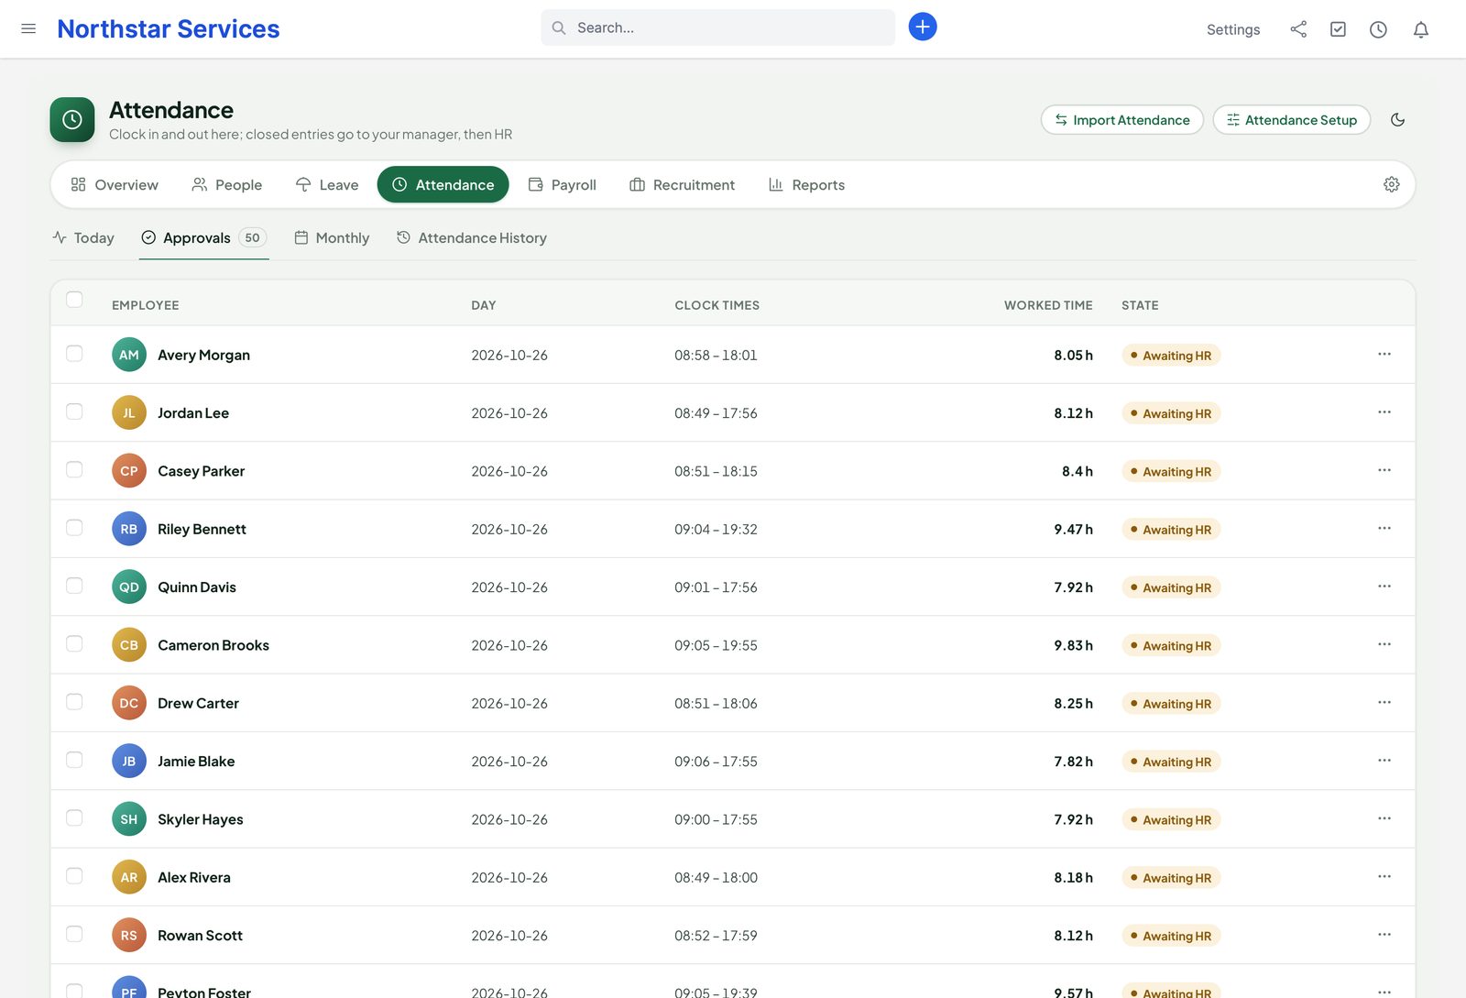The width and height of the screenshot is (1466, 998).
Task: Open row actions for Drew Carter
Action: pos(1384,703)
